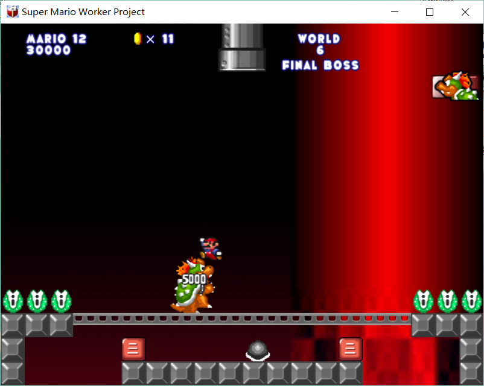484x386 pixels.
Task: Click the "FINAL BOSS" level name
Action: (320, 65)
